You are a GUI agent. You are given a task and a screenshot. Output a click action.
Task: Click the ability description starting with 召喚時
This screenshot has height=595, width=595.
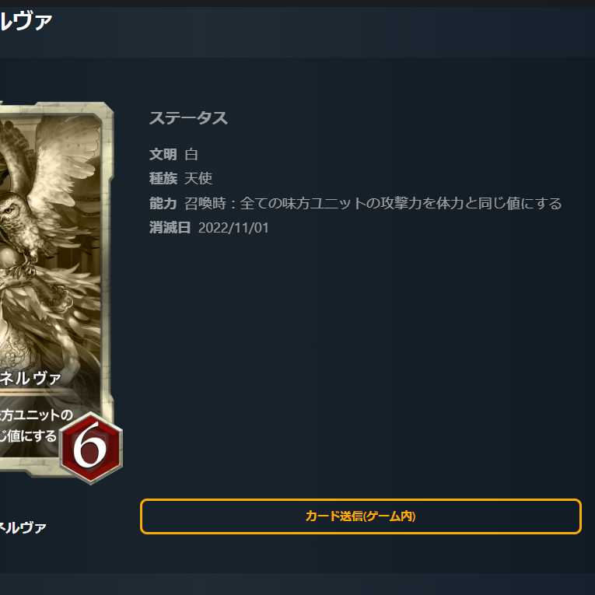pyautogui.click(x=373, y=204)
